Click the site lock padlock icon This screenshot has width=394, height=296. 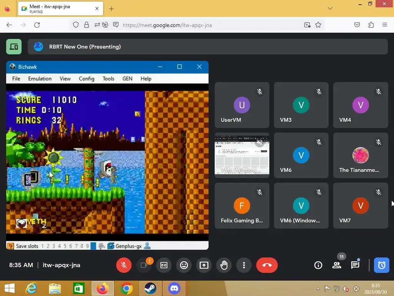point(87,25)
